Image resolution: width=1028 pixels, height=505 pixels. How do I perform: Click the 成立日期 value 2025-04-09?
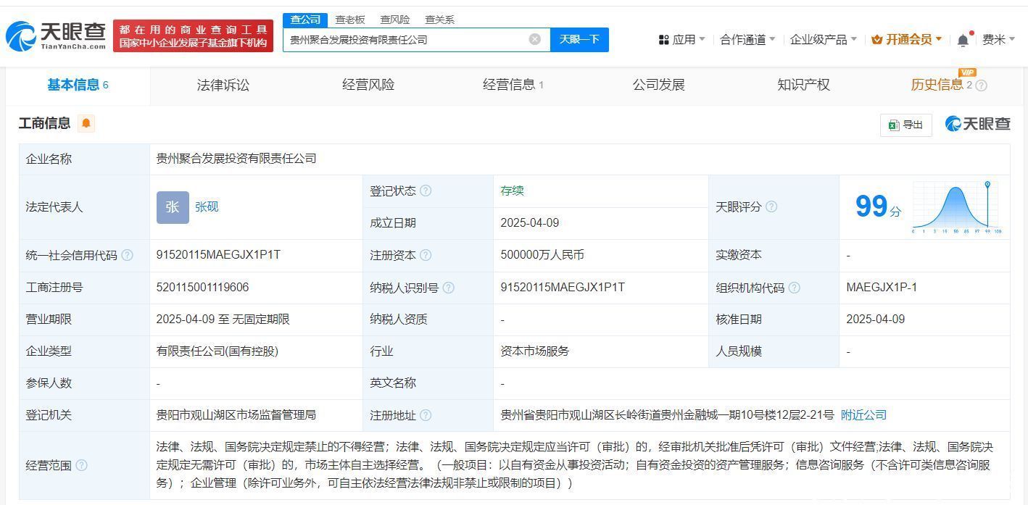coord(530,223)
